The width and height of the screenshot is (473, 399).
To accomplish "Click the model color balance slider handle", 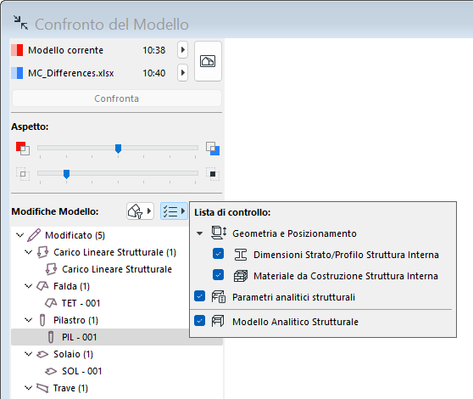I will pos(119,149).
